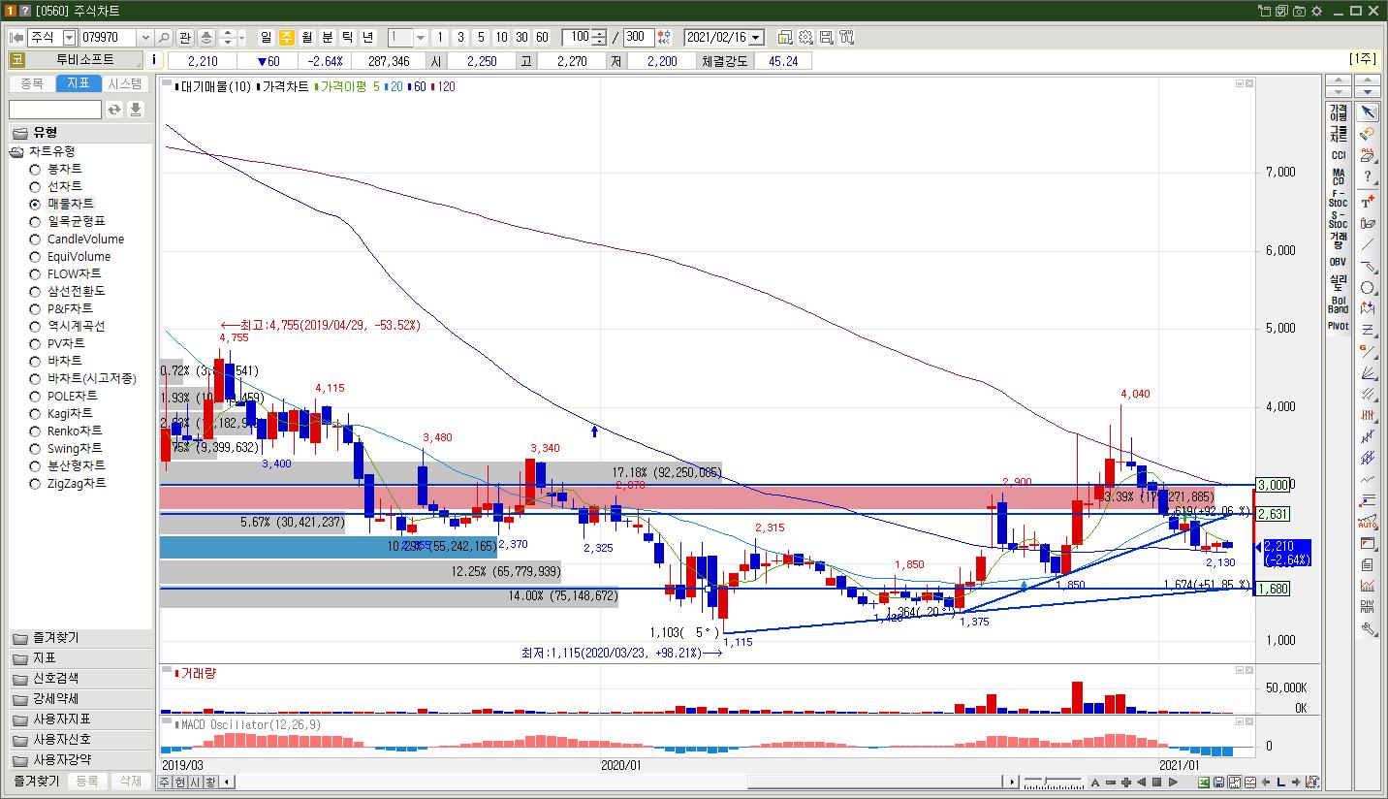Open the date 2021/02/16 dropdown

pyautogui.click(x=756, y=37)
